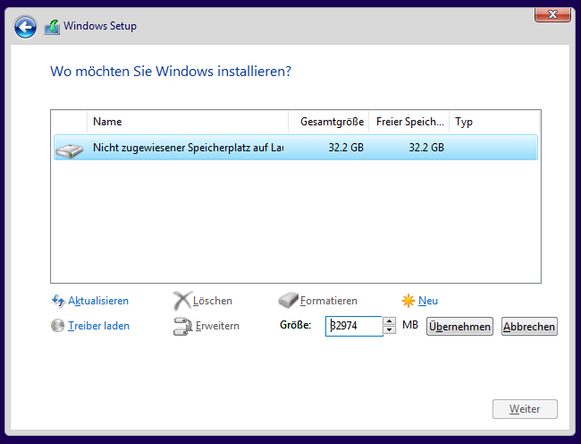Screen dimensions: 581x444
Task: Open the Treiber laden link
Action: tap(98, 326)
